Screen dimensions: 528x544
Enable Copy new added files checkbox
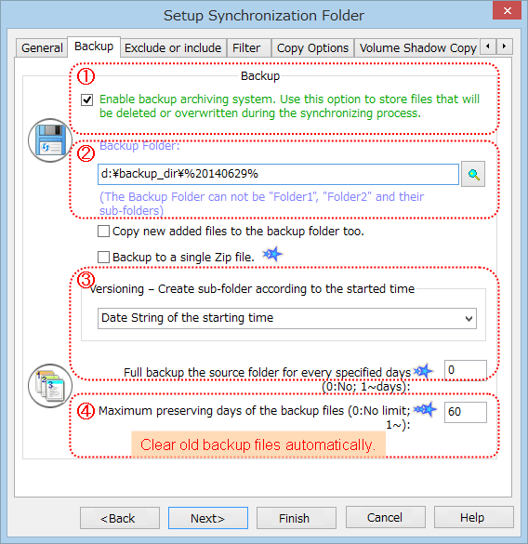(103, 231)
